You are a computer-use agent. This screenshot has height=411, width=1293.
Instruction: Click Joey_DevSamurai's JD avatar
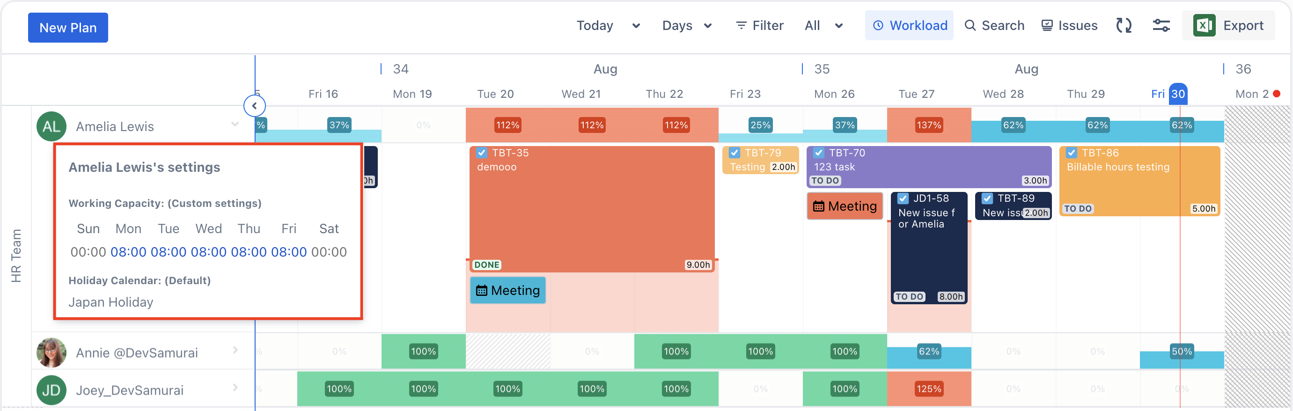[x=51, y=390]
